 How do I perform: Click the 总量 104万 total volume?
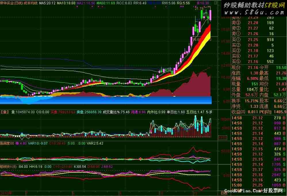coord(245,89)
